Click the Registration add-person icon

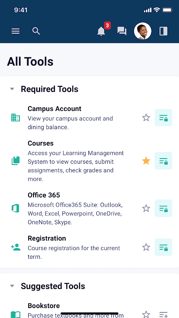16,247
